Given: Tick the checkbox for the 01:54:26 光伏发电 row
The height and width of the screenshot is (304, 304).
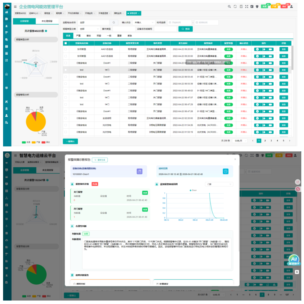Looking at the screenshot, I should (x=66, y=125).
